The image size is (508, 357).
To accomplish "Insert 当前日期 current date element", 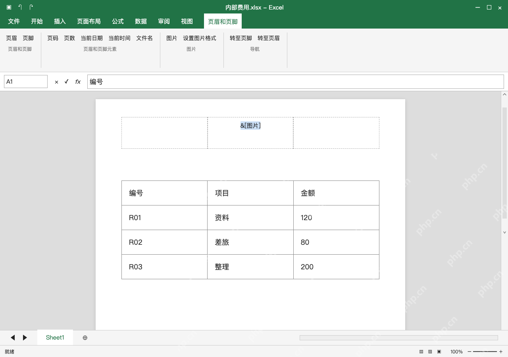I will [x=92, y=38].
